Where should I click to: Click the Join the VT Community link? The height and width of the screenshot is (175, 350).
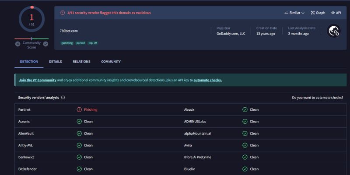pos(38,80)
